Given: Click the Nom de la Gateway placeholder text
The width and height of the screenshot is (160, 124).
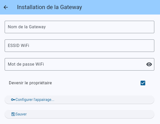Looking at the screenshot, I should pos(27,27).
